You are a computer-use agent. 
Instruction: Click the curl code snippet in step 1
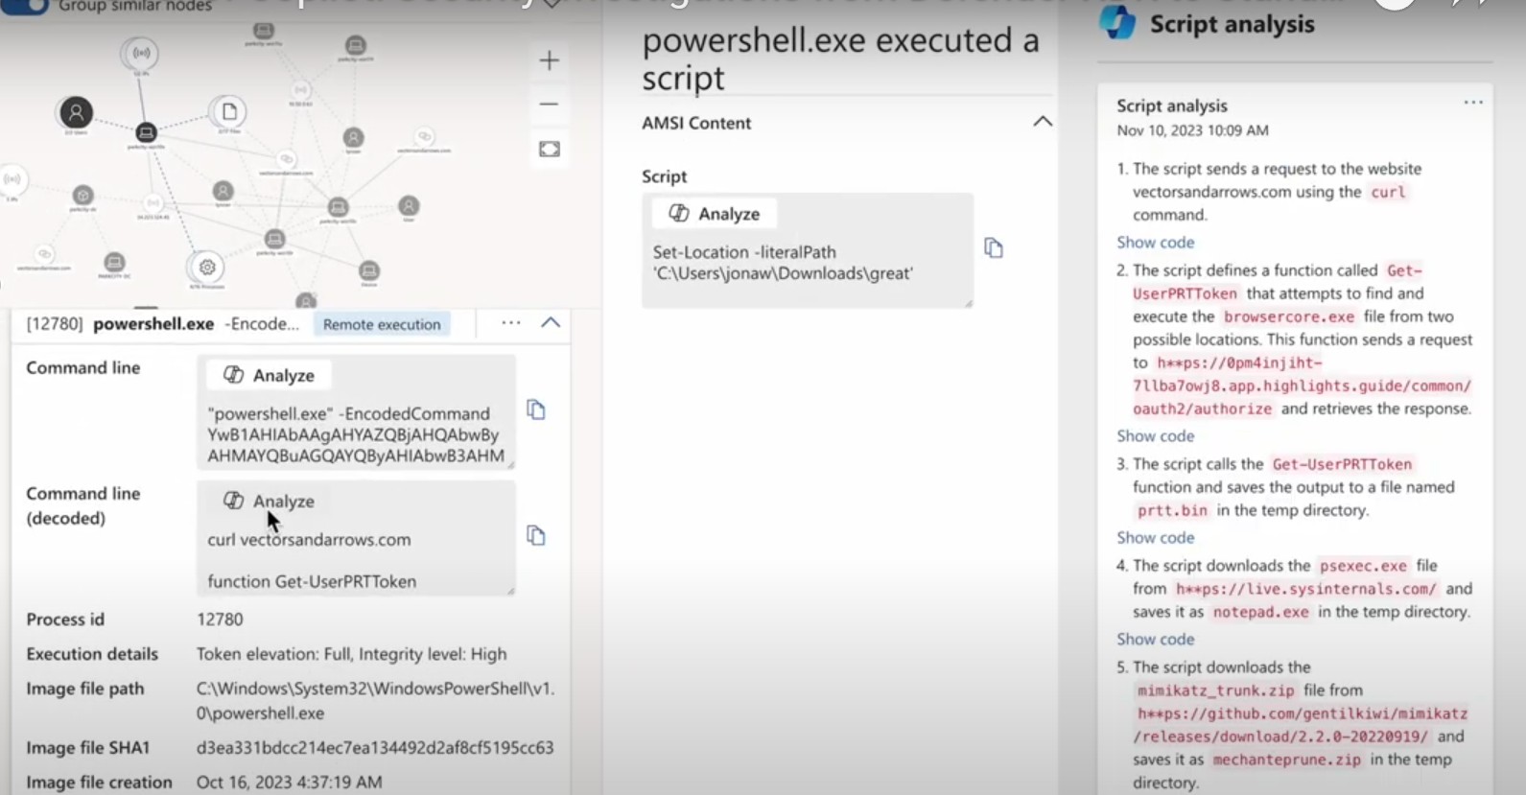(1388, 193)
